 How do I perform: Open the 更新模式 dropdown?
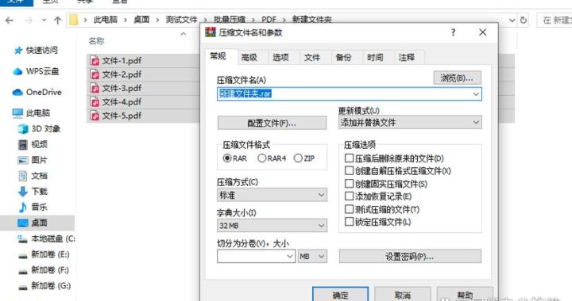click(x=410, y=123)
